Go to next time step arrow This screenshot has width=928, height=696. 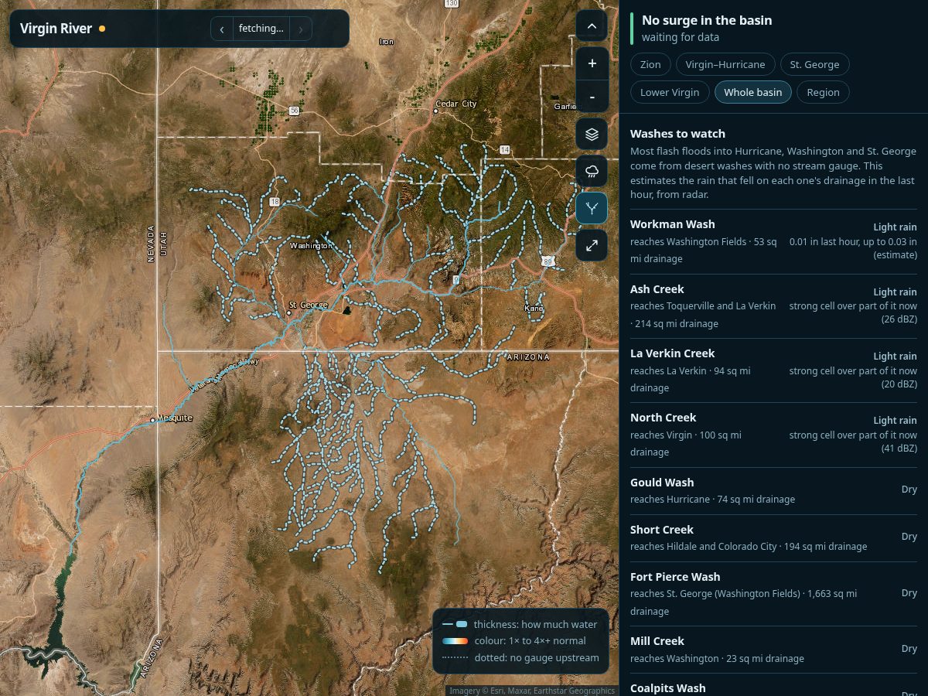coord(301,29)
